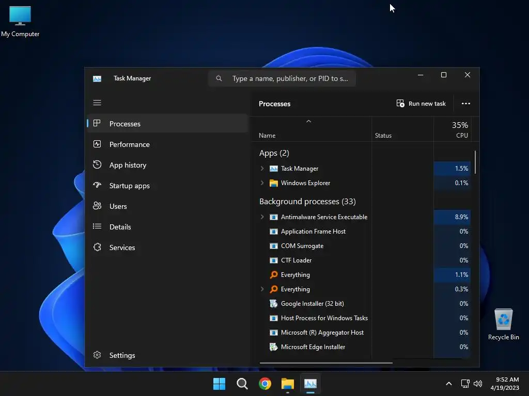Select the Recycle Bin desktop icon
The height and width of the screenshot is (396, 529).
503,324
